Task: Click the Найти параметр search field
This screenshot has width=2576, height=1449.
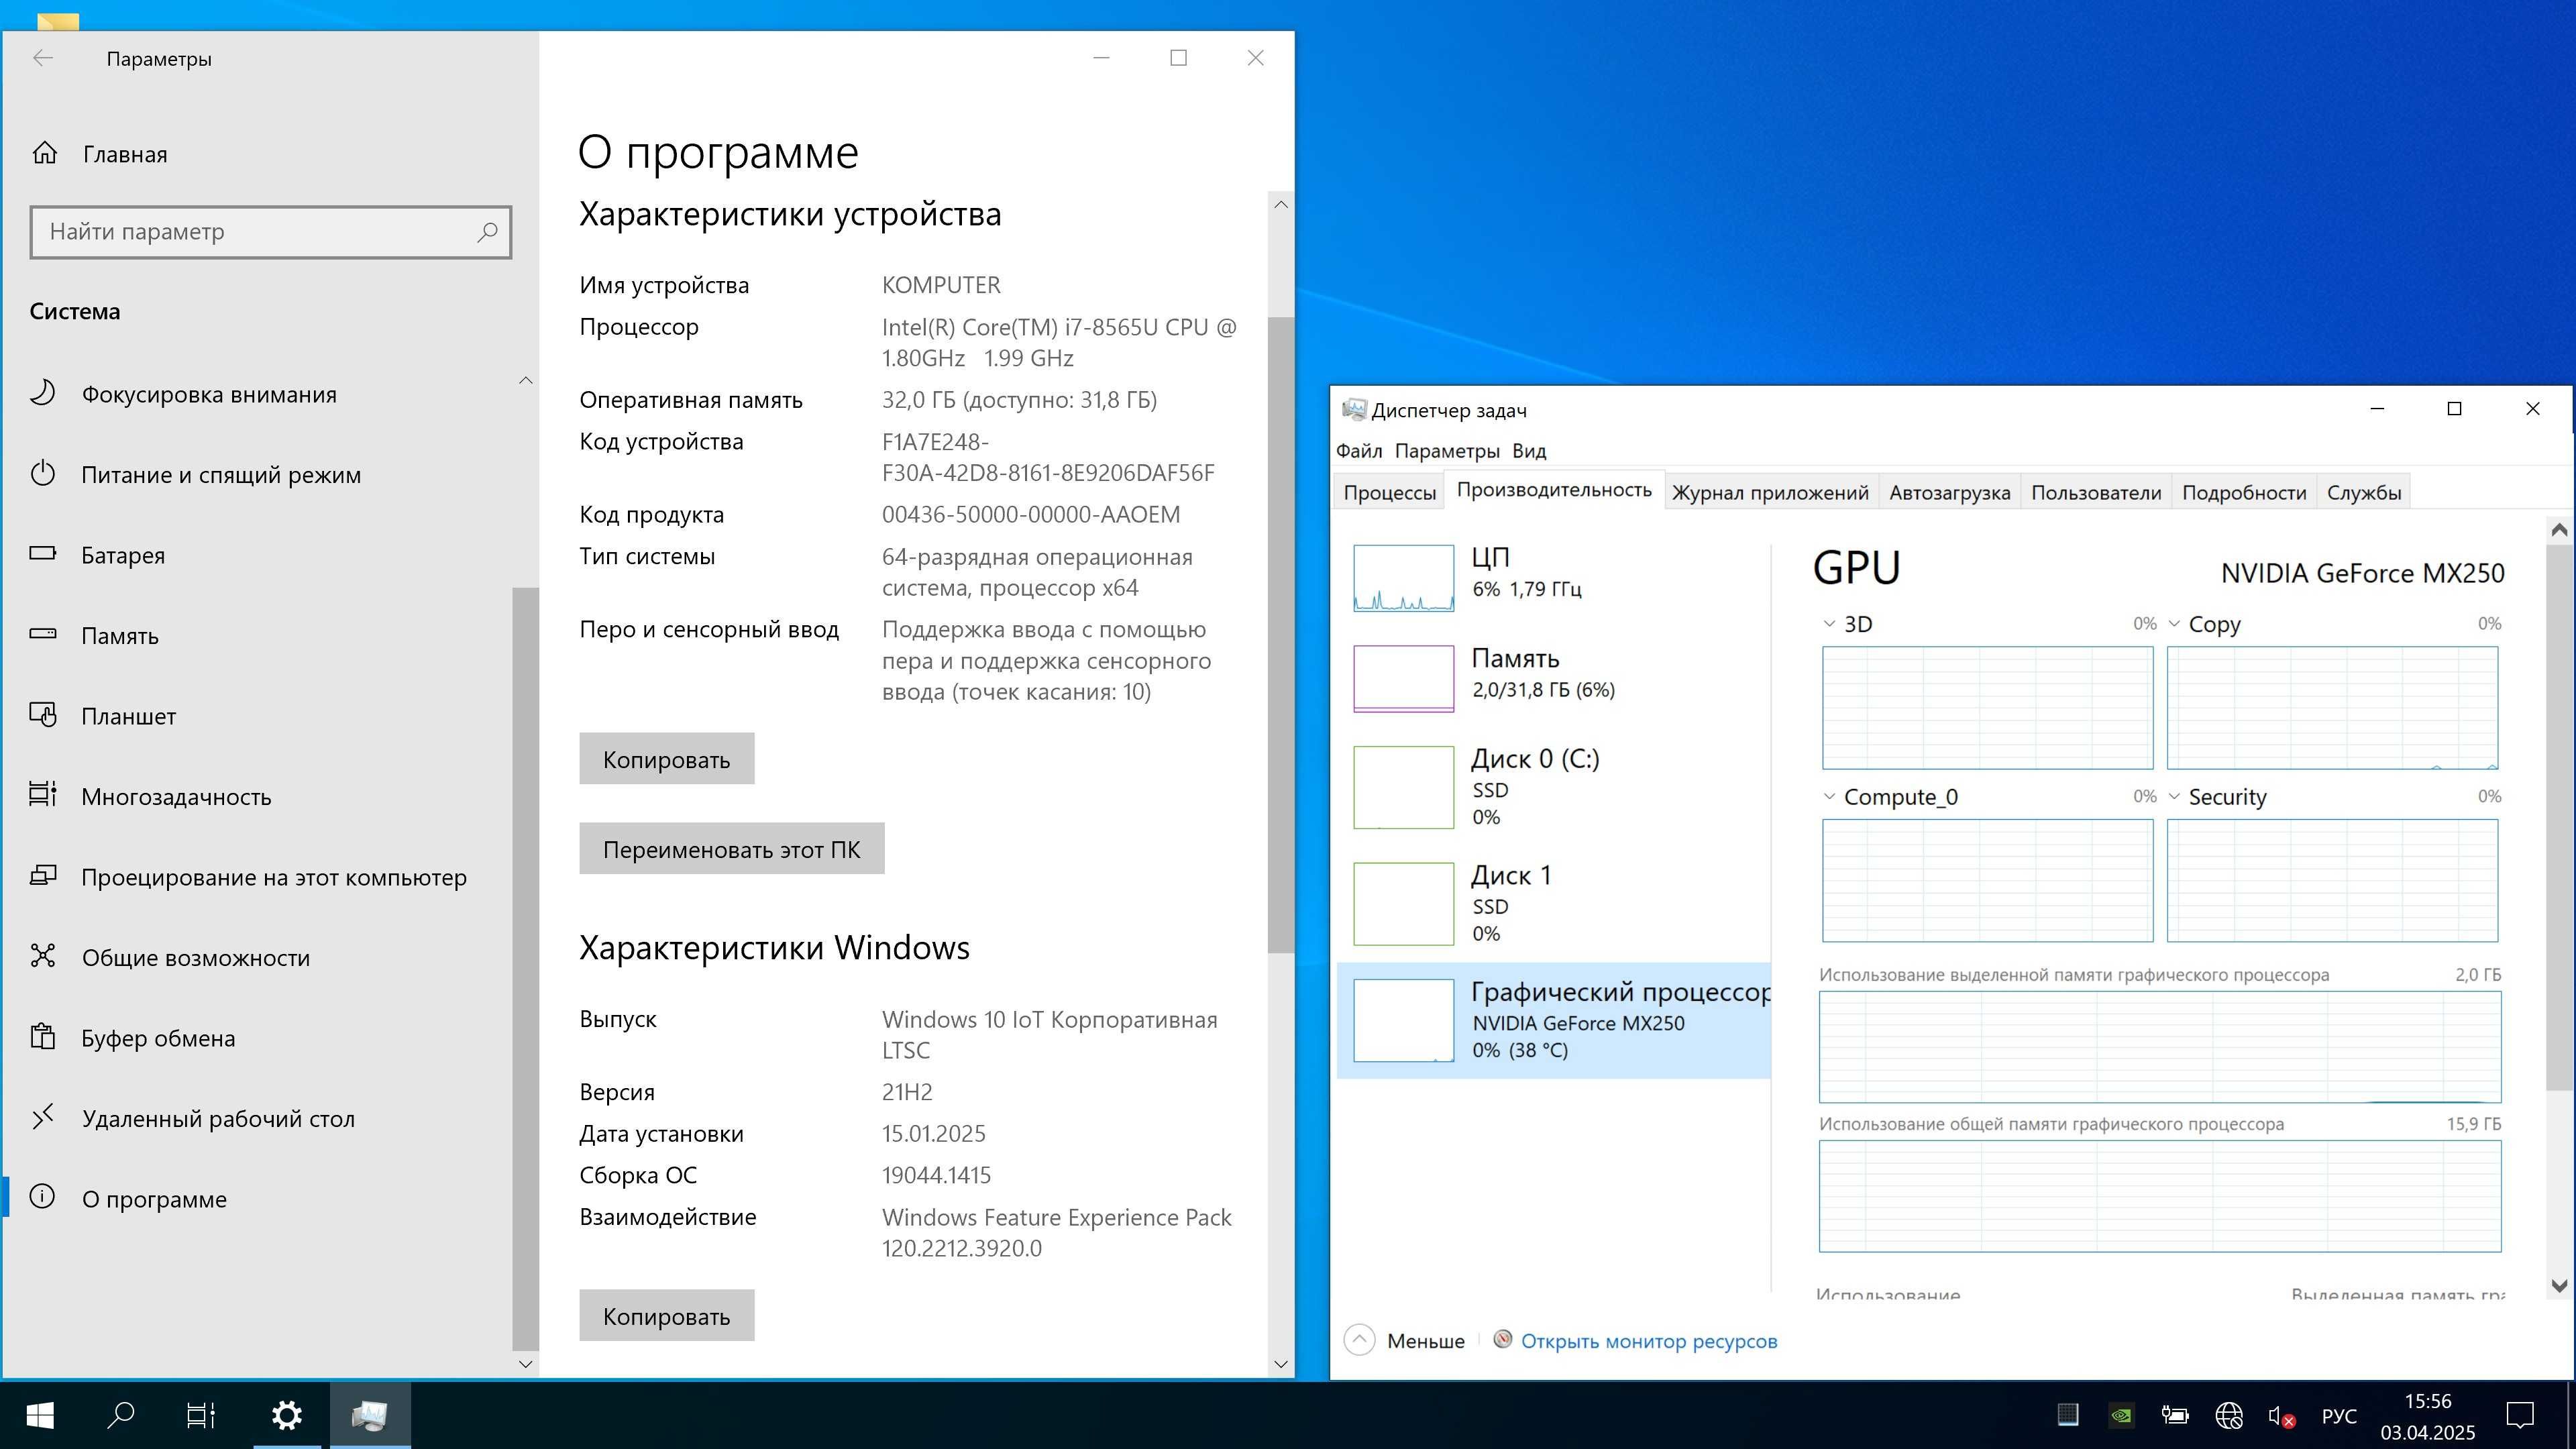Action: coord(270,232)
